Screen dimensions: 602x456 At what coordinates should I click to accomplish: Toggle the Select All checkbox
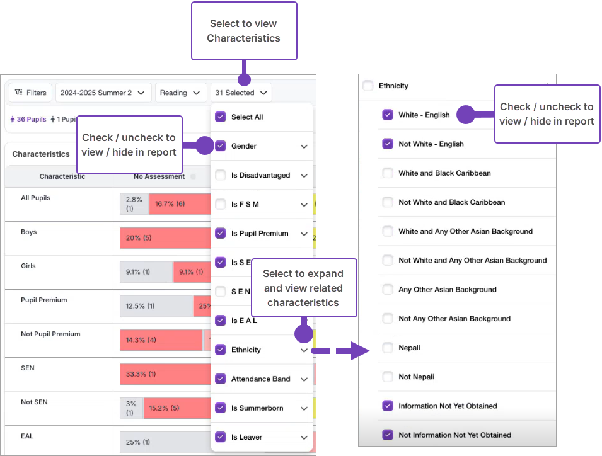221,117
